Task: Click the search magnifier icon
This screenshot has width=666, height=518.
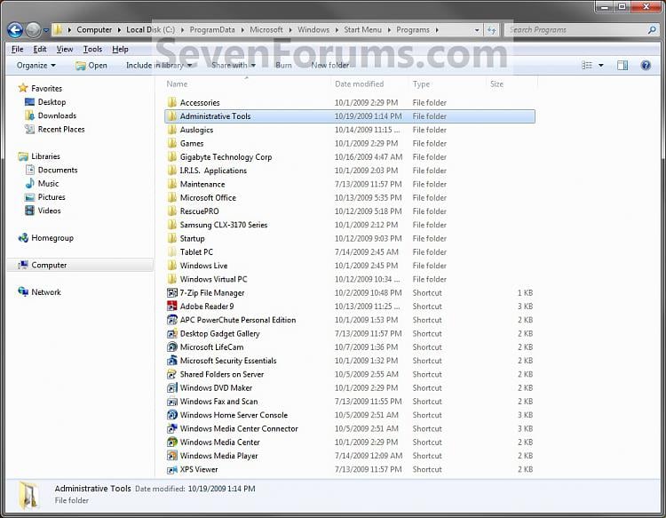Action: pyautogui.click(x=653, y=29)
